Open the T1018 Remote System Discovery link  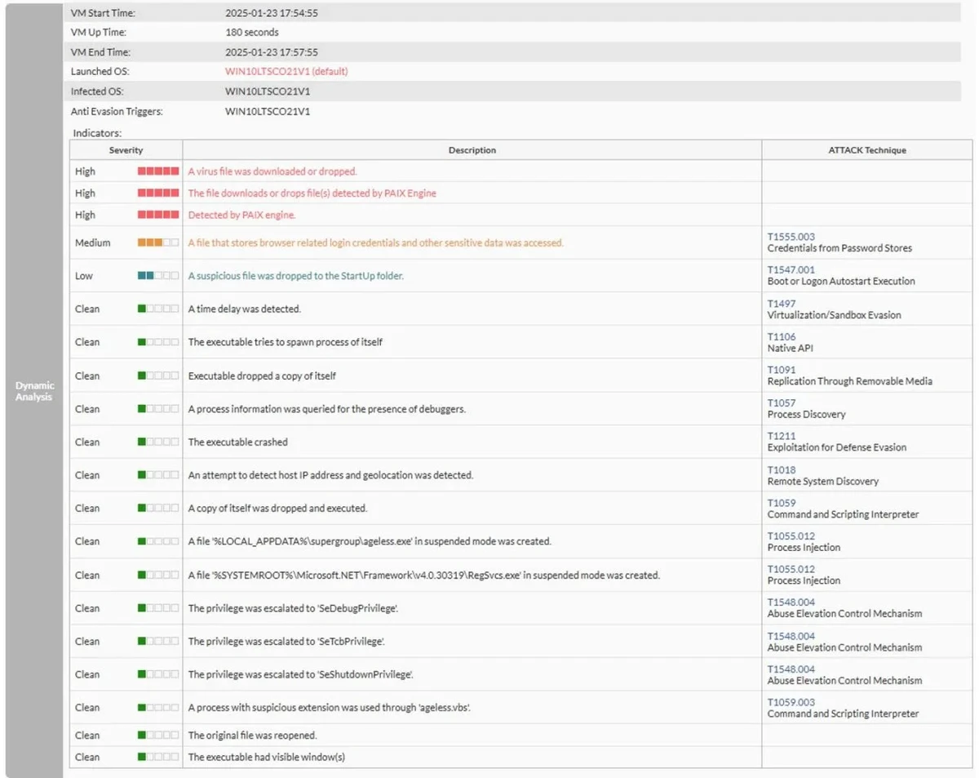tap(781, 469)
